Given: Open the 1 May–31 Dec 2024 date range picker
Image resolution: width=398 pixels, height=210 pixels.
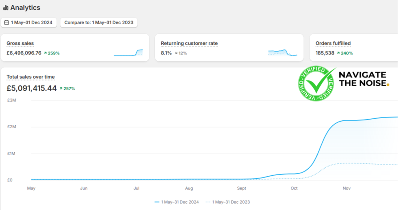Looking at the screenshot, I should (x=29, y=23).
